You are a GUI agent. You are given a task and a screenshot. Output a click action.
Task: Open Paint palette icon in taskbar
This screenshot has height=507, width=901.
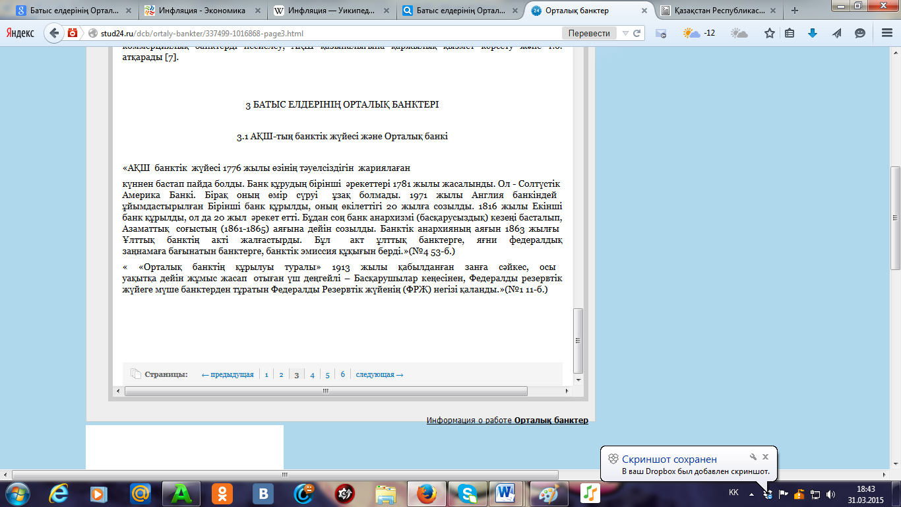pos(549,492)
